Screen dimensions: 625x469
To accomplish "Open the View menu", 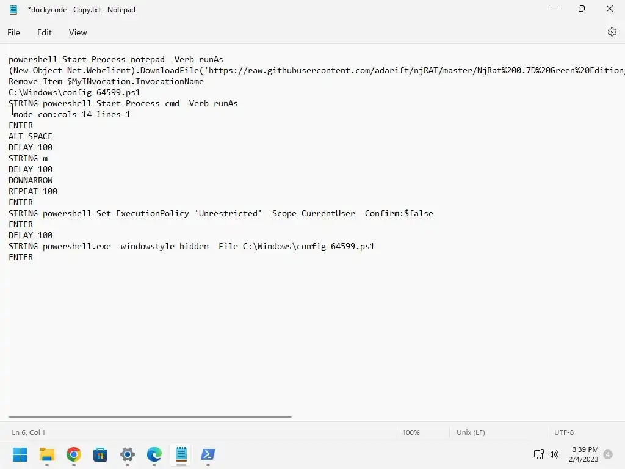I will 78,33.
